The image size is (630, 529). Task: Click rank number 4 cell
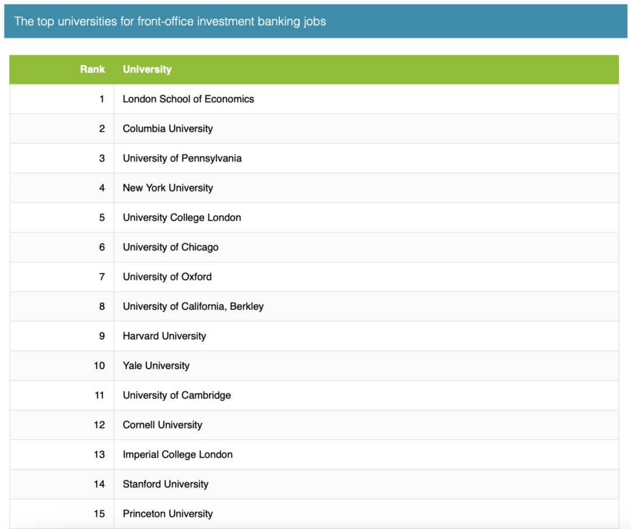click(x=62, y=188)
